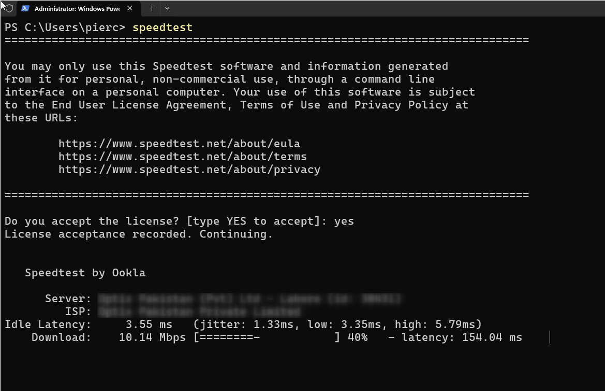
Task: Click the 10.14 Mbps download value
Action: 152,337
